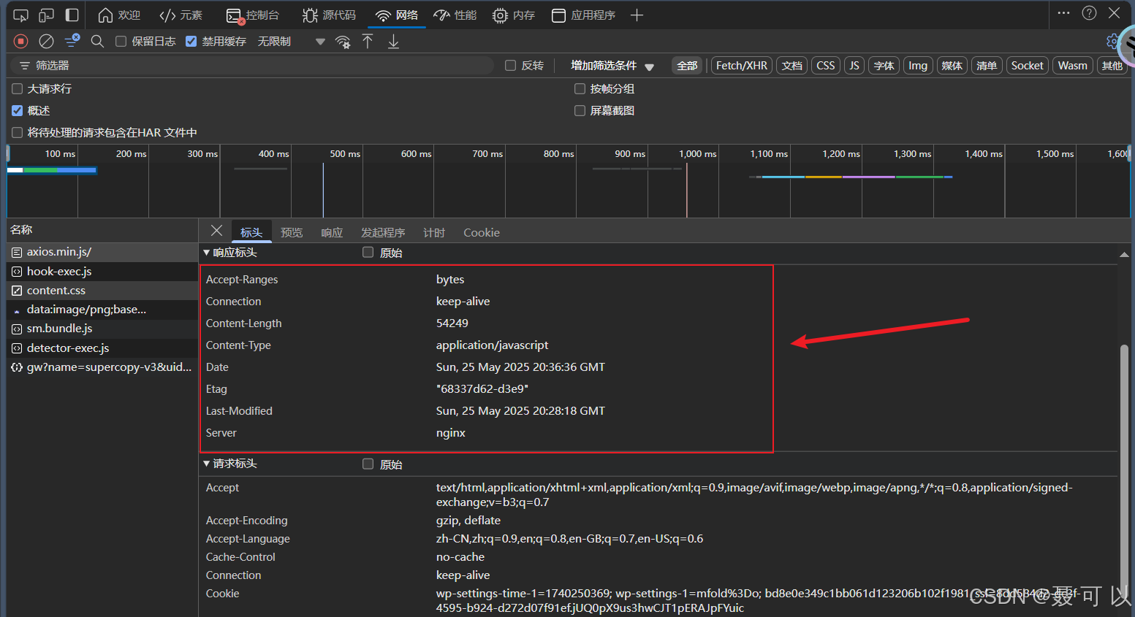Viewport: 1135px width, 617px height.
Task: Toggle the filter funnel icon
Action: coord(72,42)
